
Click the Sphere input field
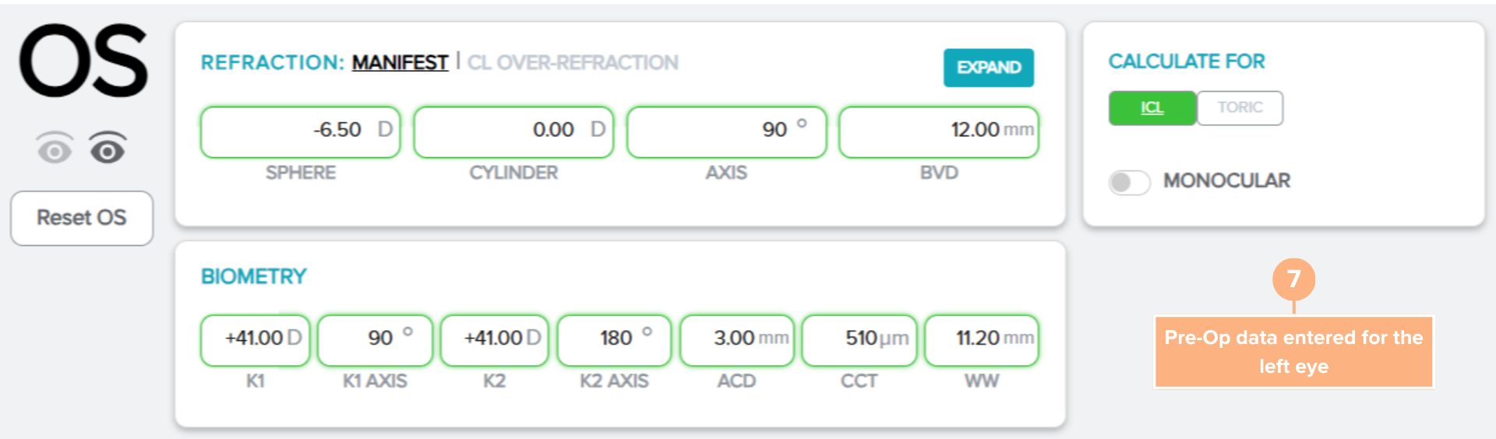(300, 131)
